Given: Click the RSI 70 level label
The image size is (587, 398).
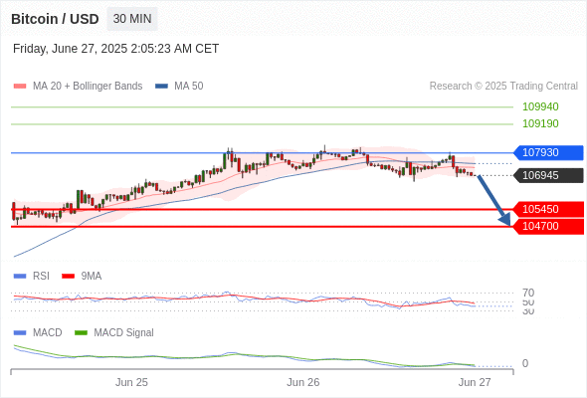Looking at the screenshot, I should (528, 293).
